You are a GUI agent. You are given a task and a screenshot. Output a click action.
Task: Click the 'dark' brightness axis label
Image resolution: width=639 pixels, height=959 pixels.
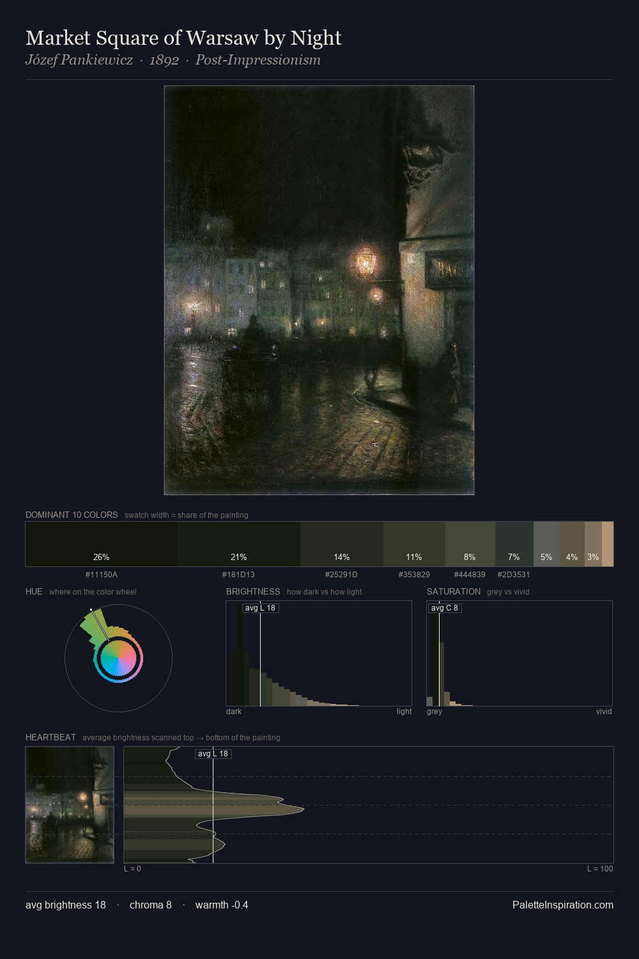click(234, 712)
